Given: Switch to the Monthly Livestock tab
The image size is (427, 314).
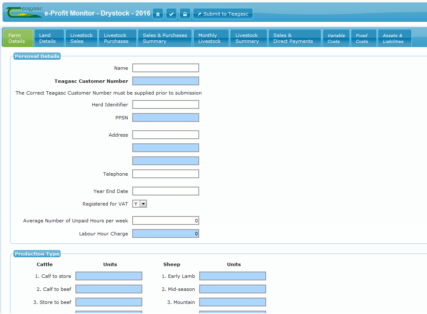Looking at the screenshot, I should (211, 38).
